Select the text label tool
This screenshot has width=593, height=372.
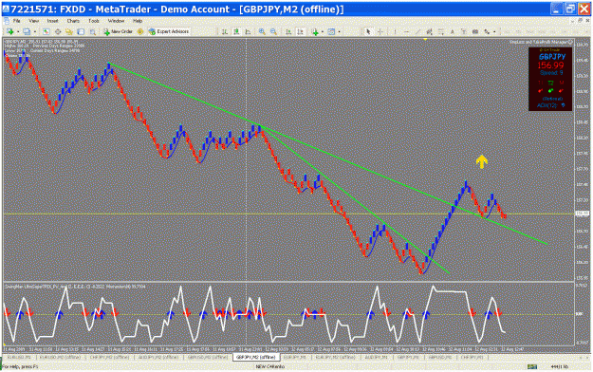pyautogui.click(x=464, y=31)
